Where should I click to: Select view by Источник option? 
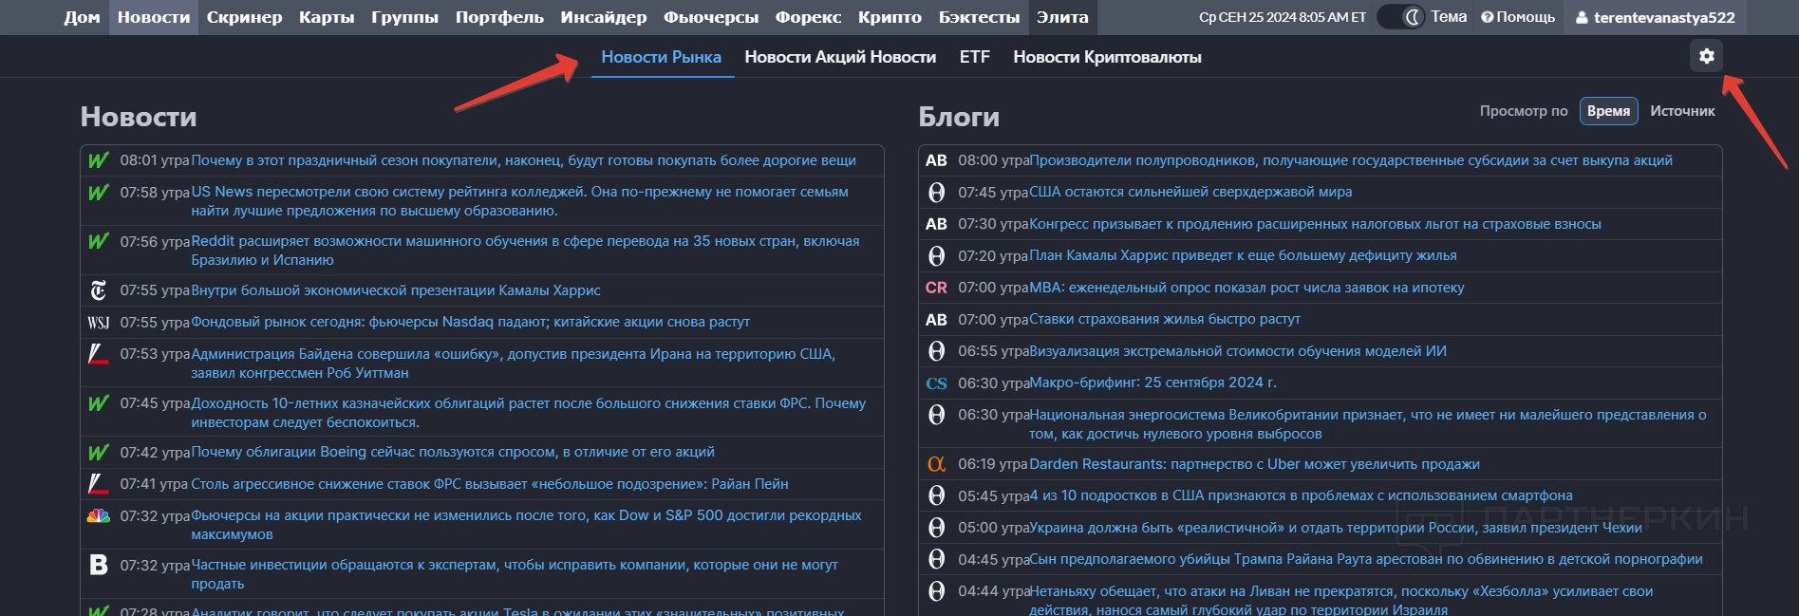click(1682, 111)
